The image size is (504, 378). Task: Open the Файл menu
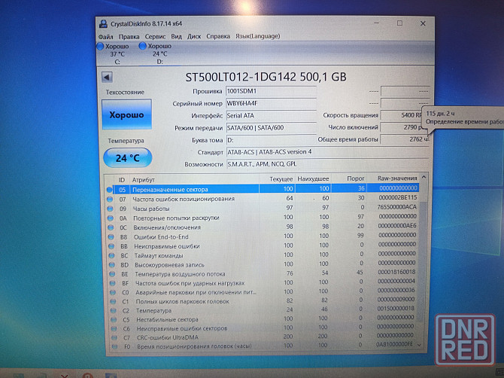pyautogui.click(x=105, y=37)
